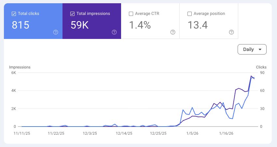This screenshot has width=277, height=147.
Task: Click the 12/14/25 date label
Action: (124, 133)
